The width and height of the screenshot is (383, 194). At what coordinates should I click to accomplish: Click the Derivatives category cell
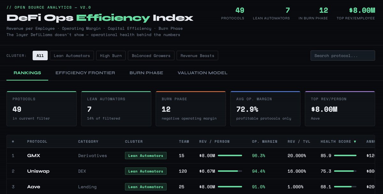click(x=93, y=156)
